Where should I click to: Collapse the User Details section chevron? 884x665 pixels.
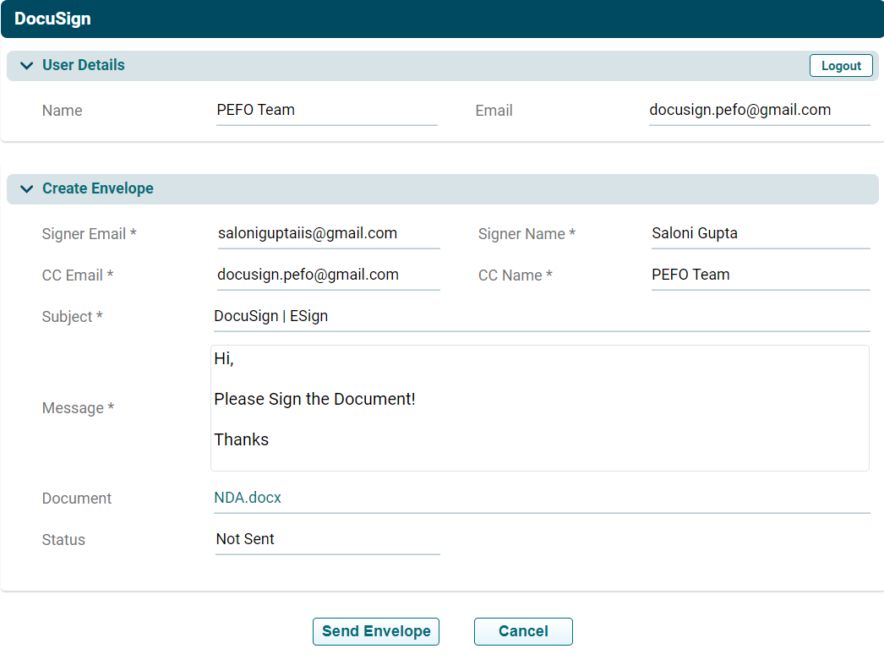pyautogui.click(x=26, y=66)
